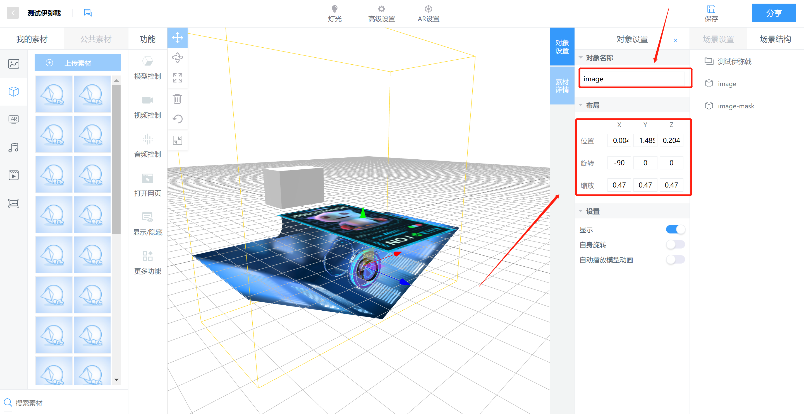Select the rotate tool icon
The image size is (804, 414).
pyautogui.click(x=177, y=58)
